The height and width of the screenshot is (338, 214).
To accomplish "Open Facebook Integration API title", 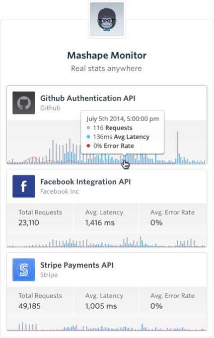I will (x=86, y=182).
